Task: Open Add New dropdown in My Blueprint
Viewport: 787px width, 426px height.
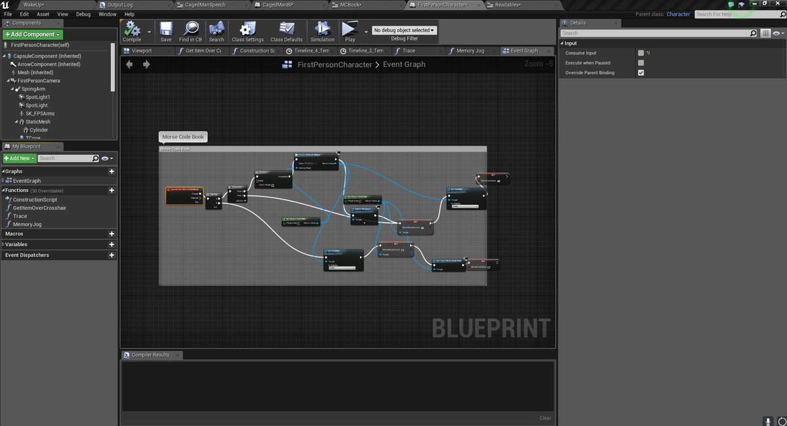Action: click(19, 158)
